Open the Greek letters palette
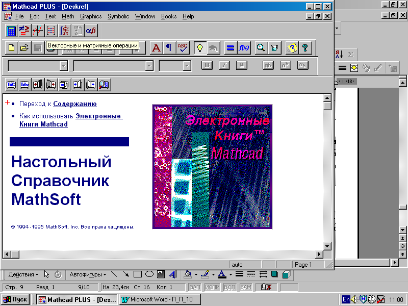Screen dimensions: 408x306 pyautogui.click(x=91, y=31)
